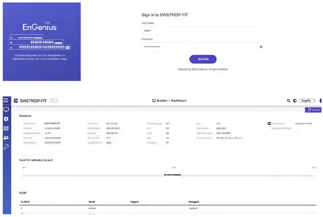Select the default VLAN 1 row
Screen dimensions: 323x217
coord(168,208)
